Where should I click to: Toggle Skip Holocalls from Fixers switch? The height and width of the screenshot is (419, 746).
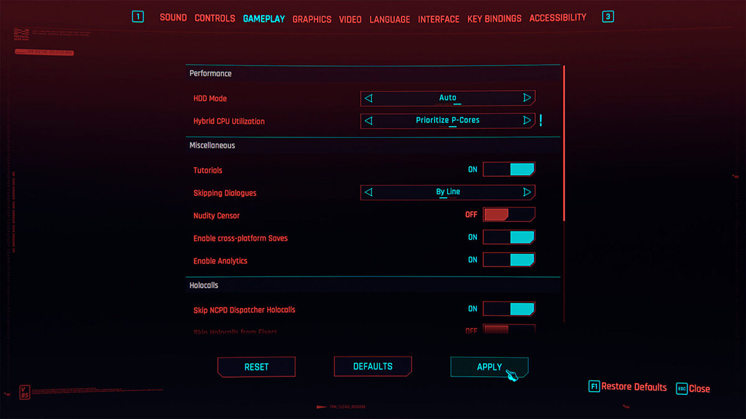click(509, 330)
